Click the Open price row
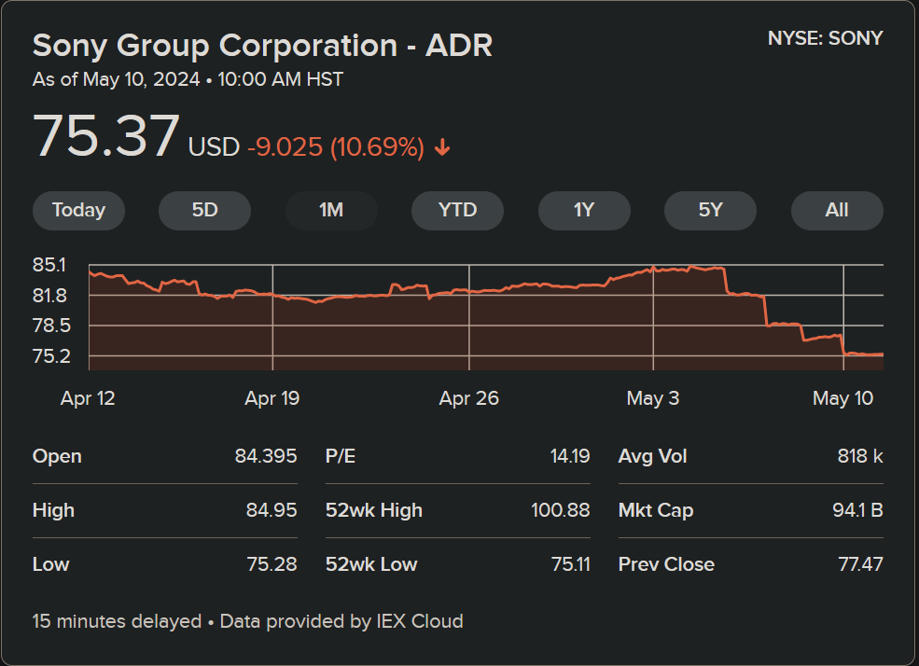This screenshot has height=666, width=919. (164, 456)
